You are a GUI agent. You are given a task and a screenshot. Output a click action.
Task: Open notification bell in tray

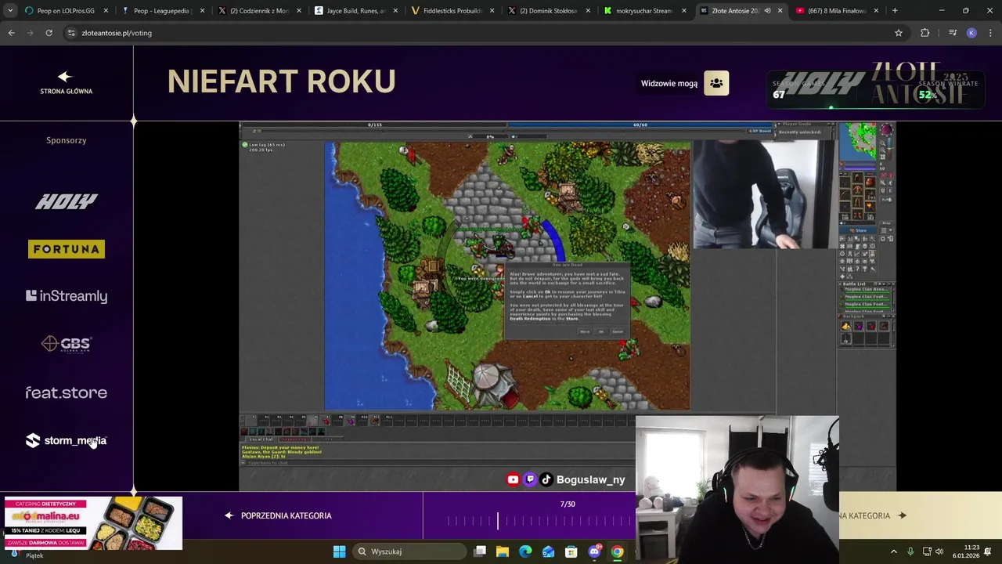[989, 551]
